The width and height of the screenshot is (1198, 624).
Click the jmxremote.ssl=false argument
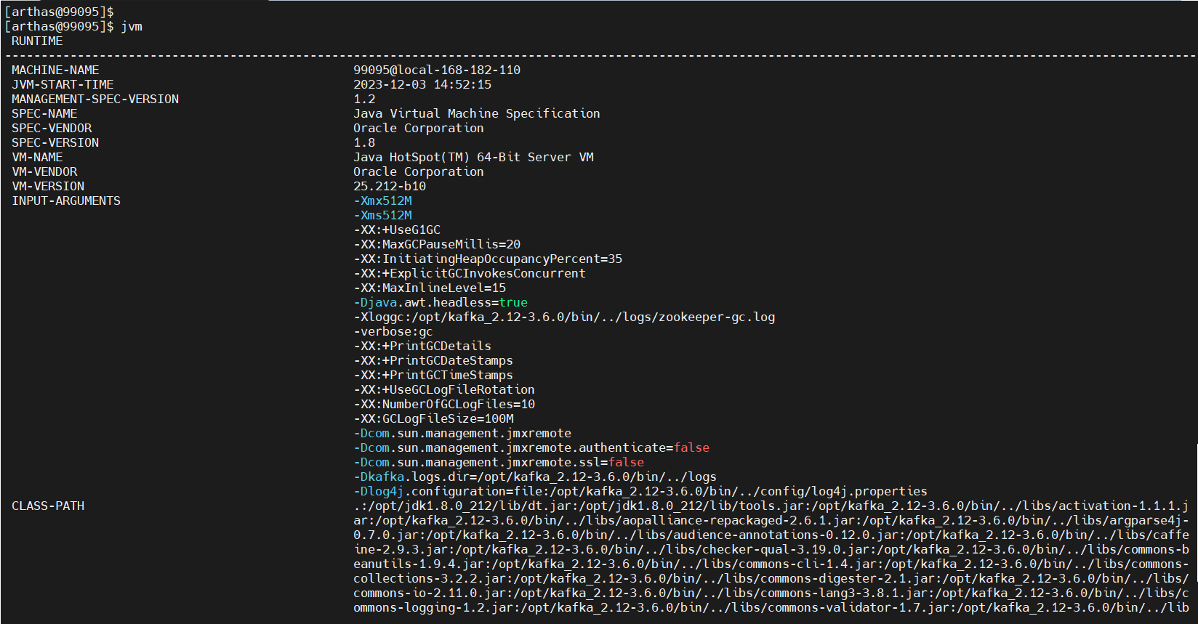(499, 463)
